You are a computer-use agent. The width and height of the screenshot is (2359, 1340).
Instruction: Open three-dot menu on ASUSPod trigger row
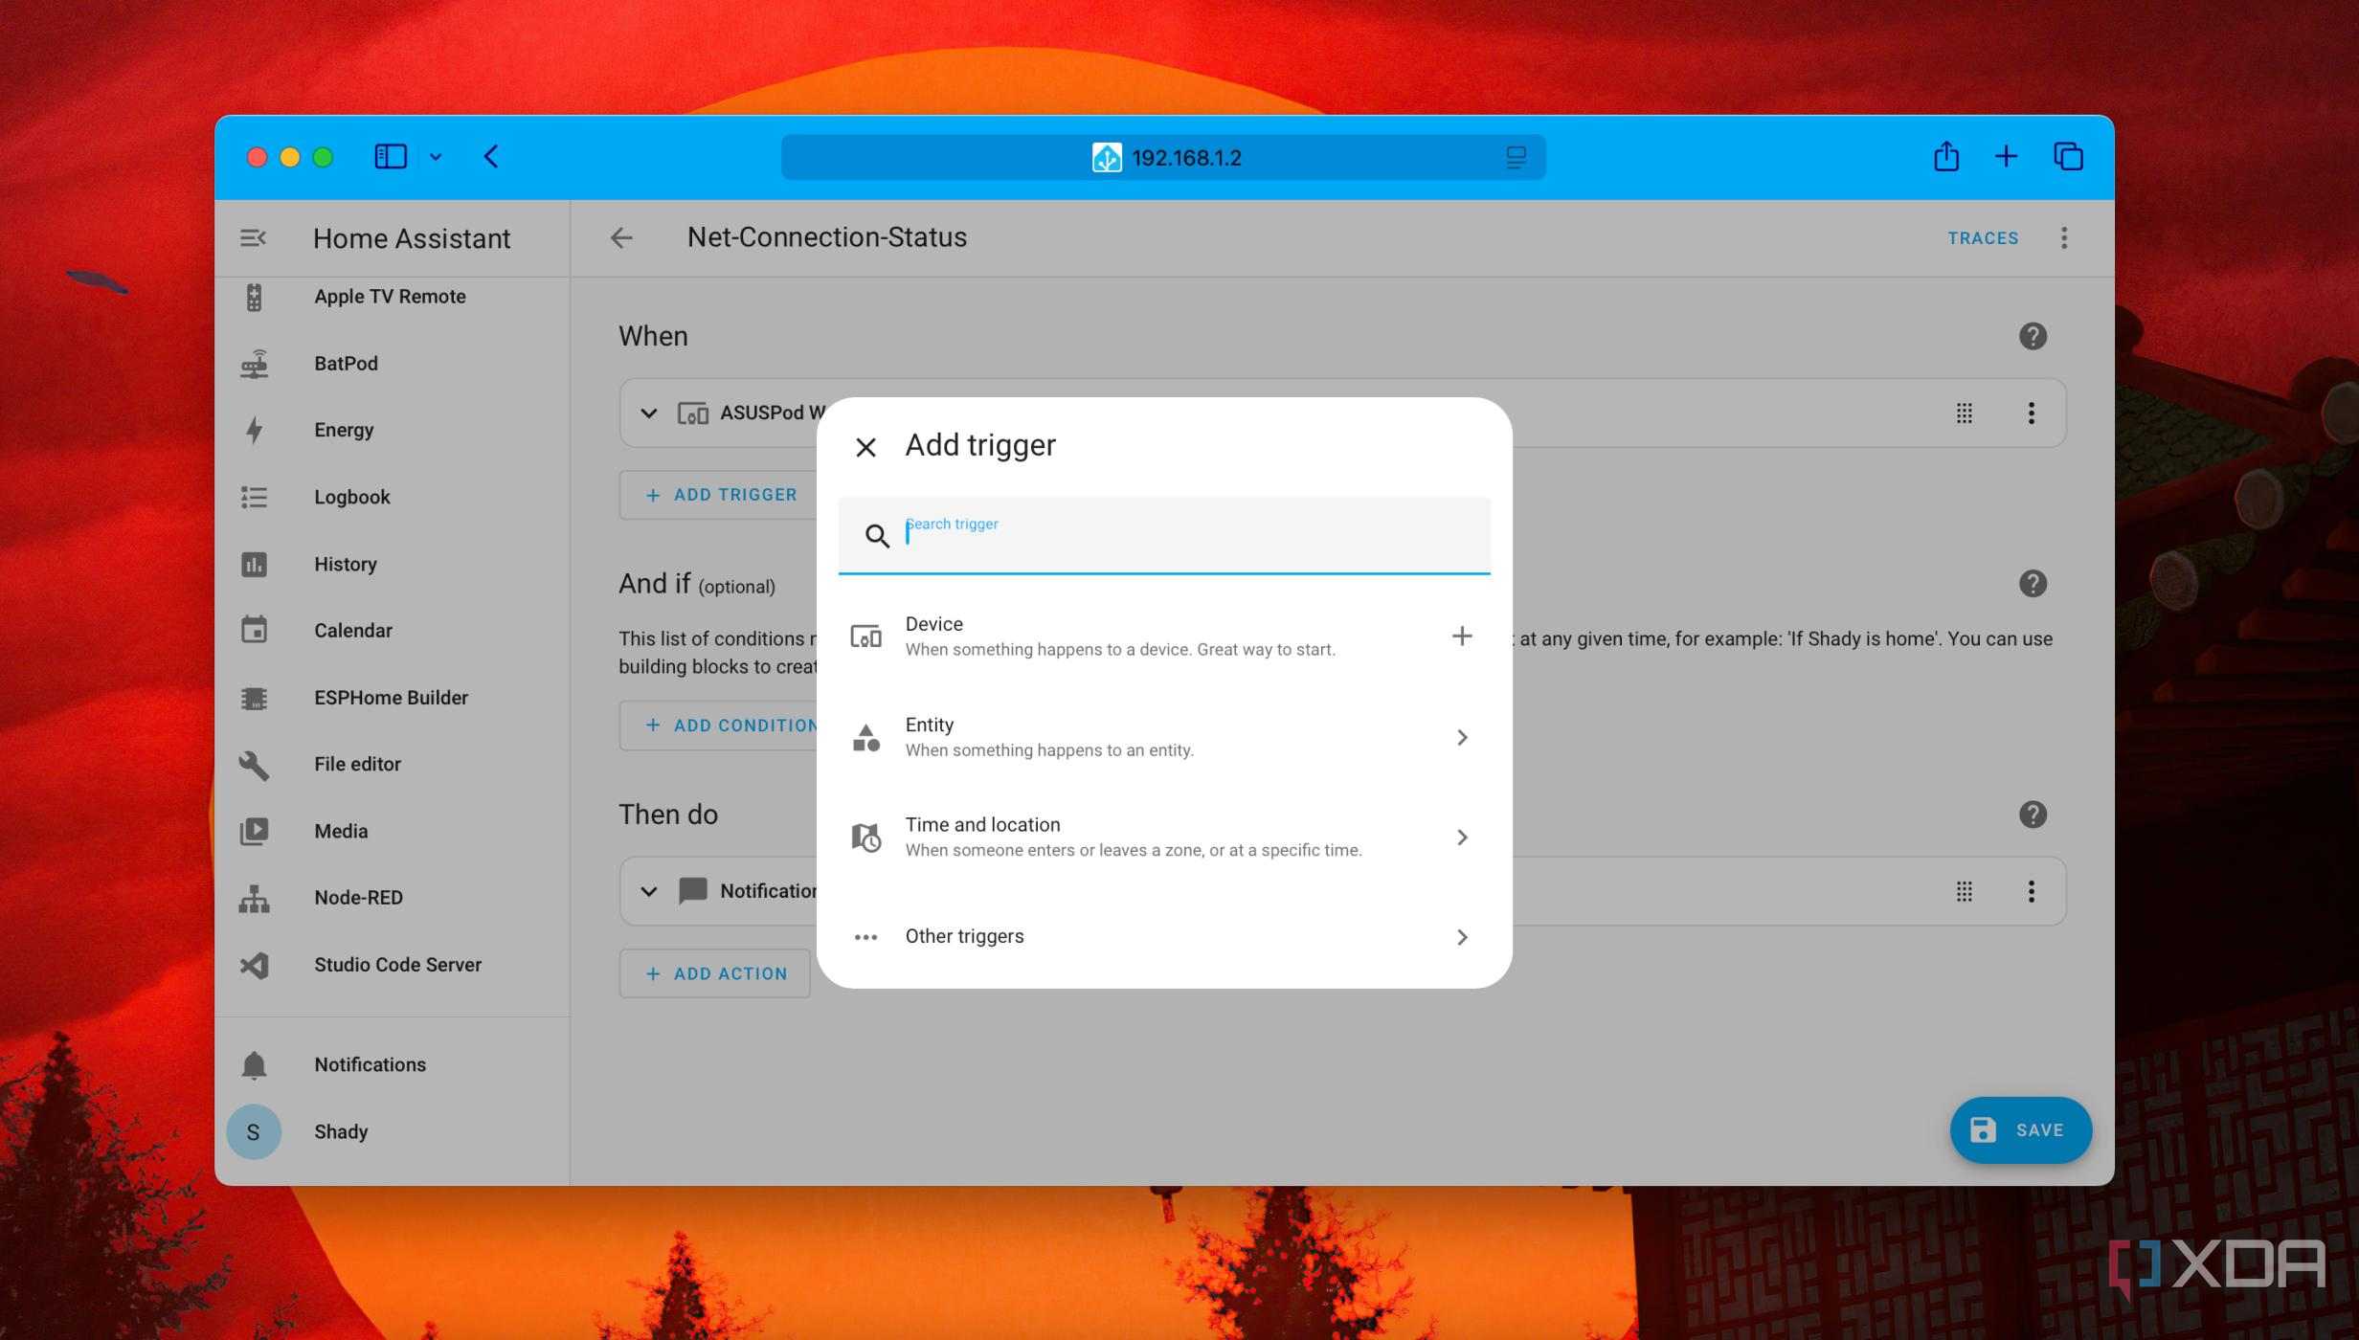[x=2031, y=413]
